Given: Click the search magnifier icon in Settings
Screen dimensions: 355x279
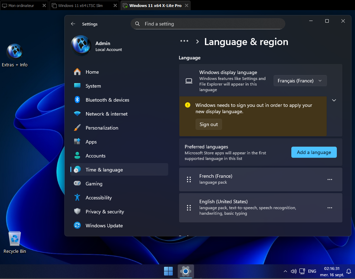Looking at the screenshot, I should [137, 24].
